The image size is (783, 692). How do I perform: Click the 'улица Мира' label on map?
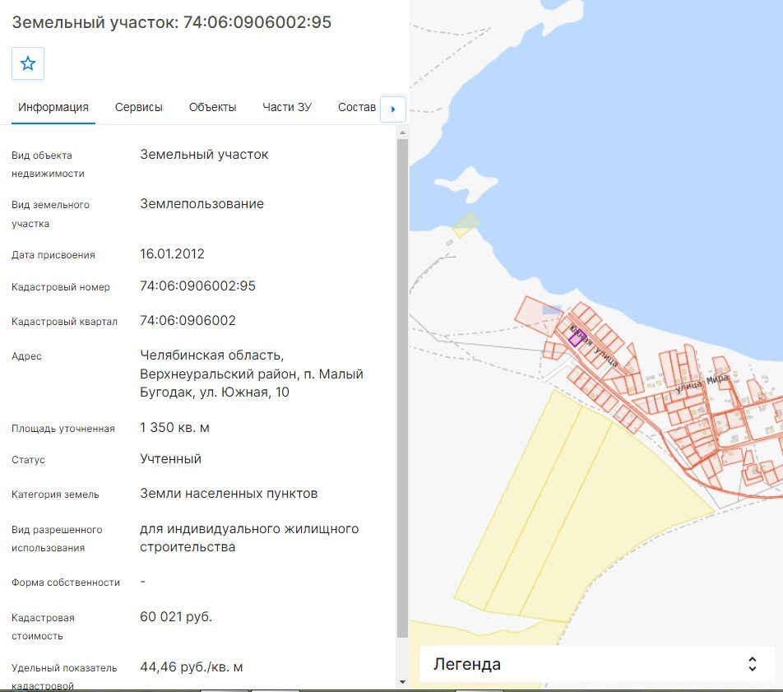pos(702,383)
